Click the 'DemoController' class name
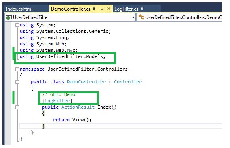230x148 pixels. [x=86, y=82]
